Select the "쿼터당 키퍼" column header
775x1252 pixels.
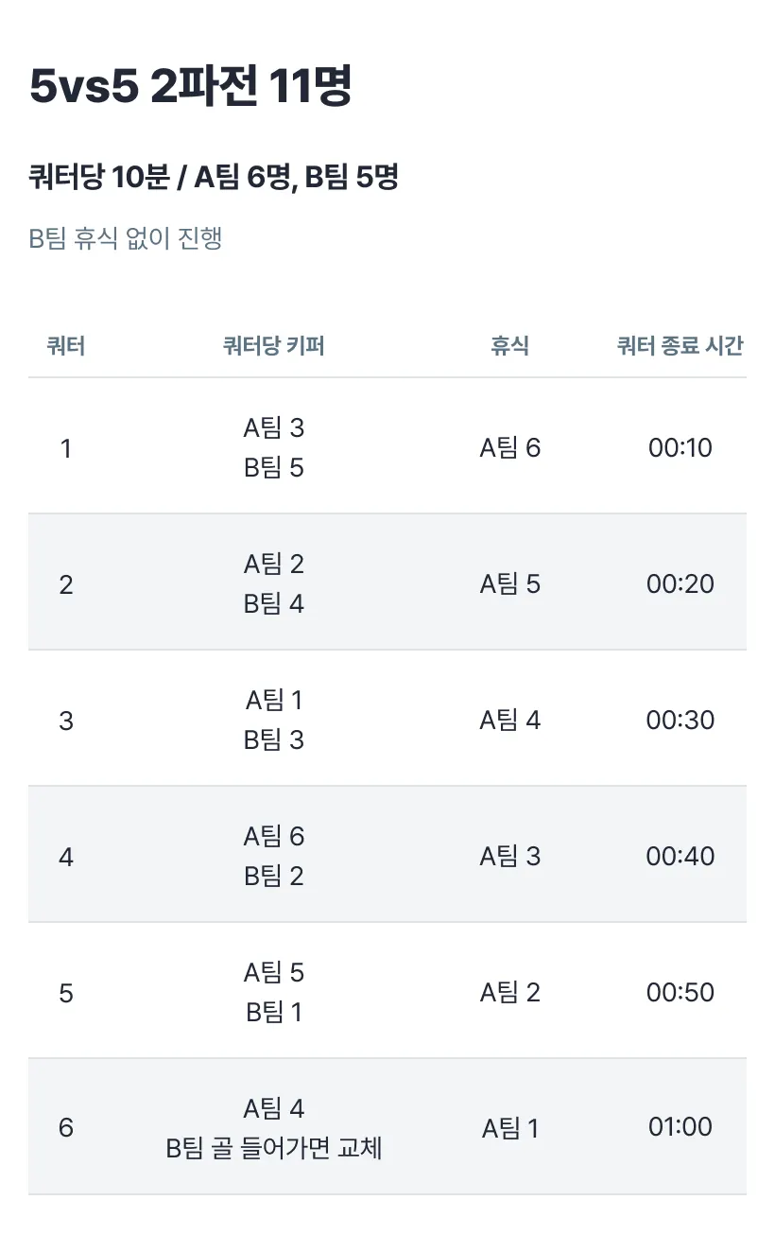274,346
